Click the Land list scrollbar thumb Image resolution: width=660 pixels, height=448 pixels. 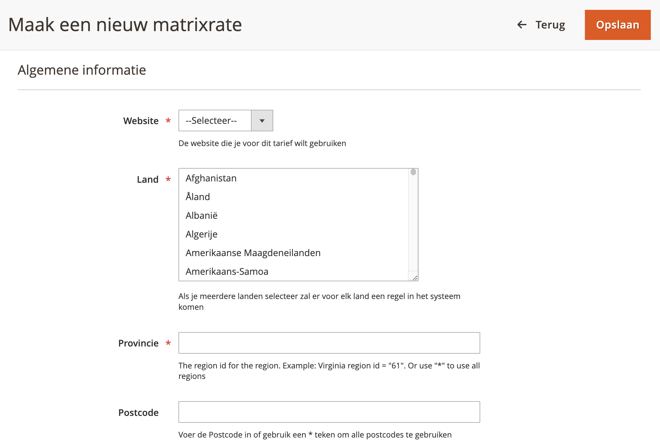pos(413,172)
